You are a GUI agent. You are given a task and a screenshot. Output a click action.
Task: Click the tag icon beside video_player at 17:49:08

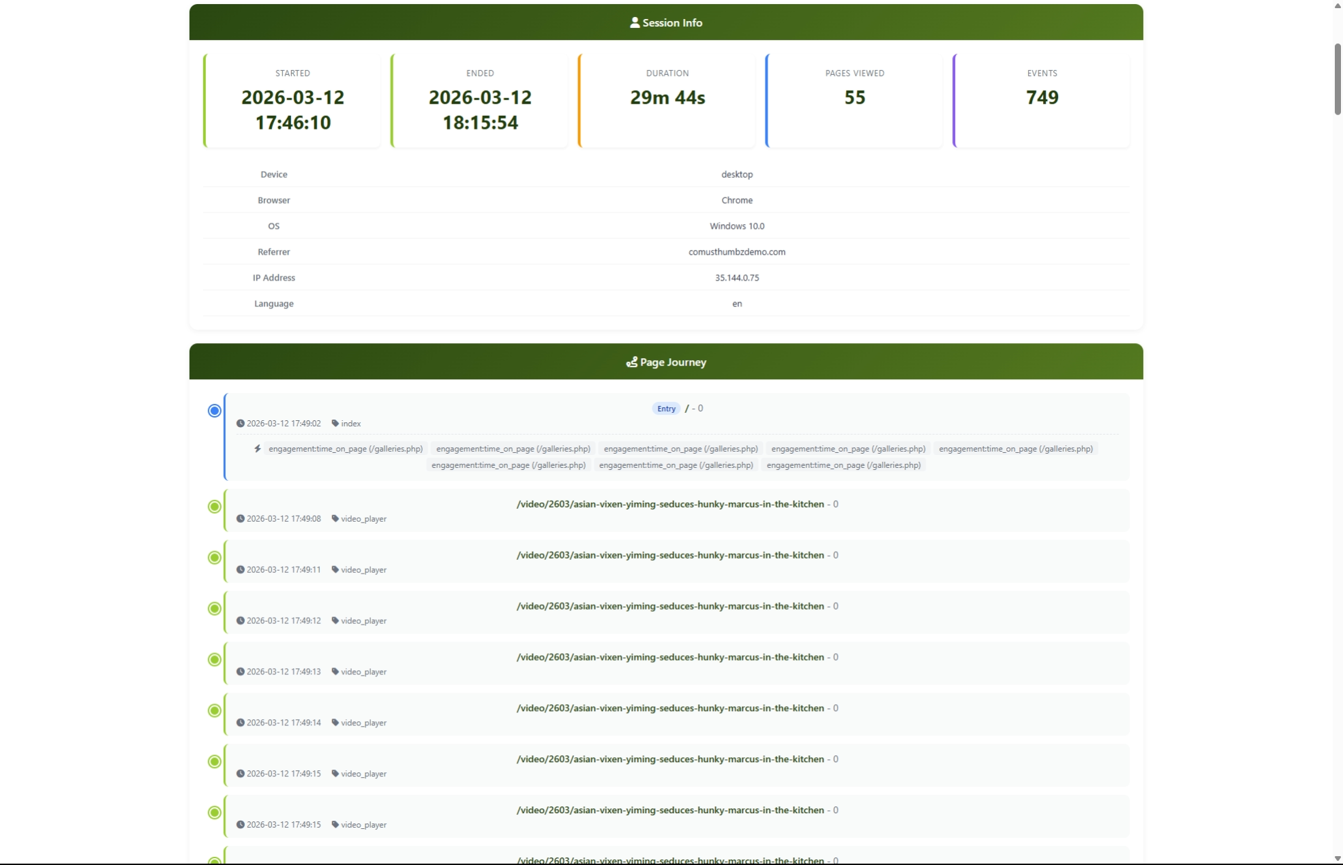click(335, 518)
